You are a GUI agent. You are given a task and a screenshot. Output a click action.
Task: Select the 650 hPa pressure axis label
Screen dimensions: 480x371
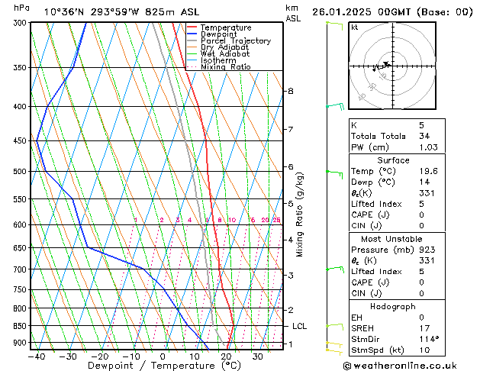[21, 248]
